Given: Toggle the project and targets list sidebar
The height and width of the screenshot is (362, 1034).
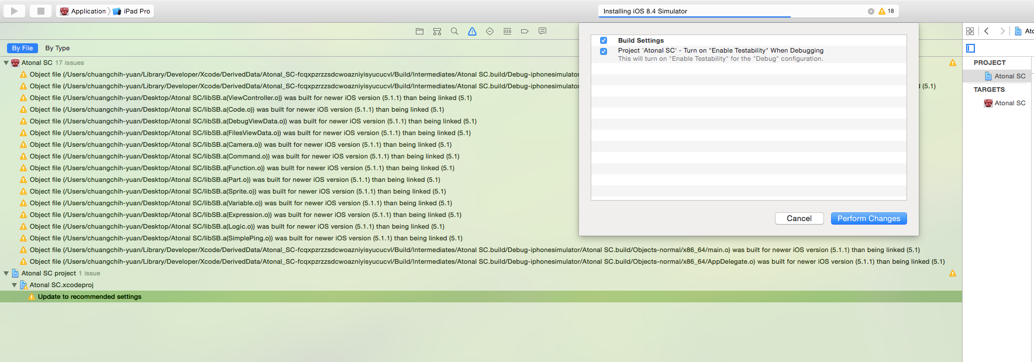Looking at the screenshot, I should 971,48.
